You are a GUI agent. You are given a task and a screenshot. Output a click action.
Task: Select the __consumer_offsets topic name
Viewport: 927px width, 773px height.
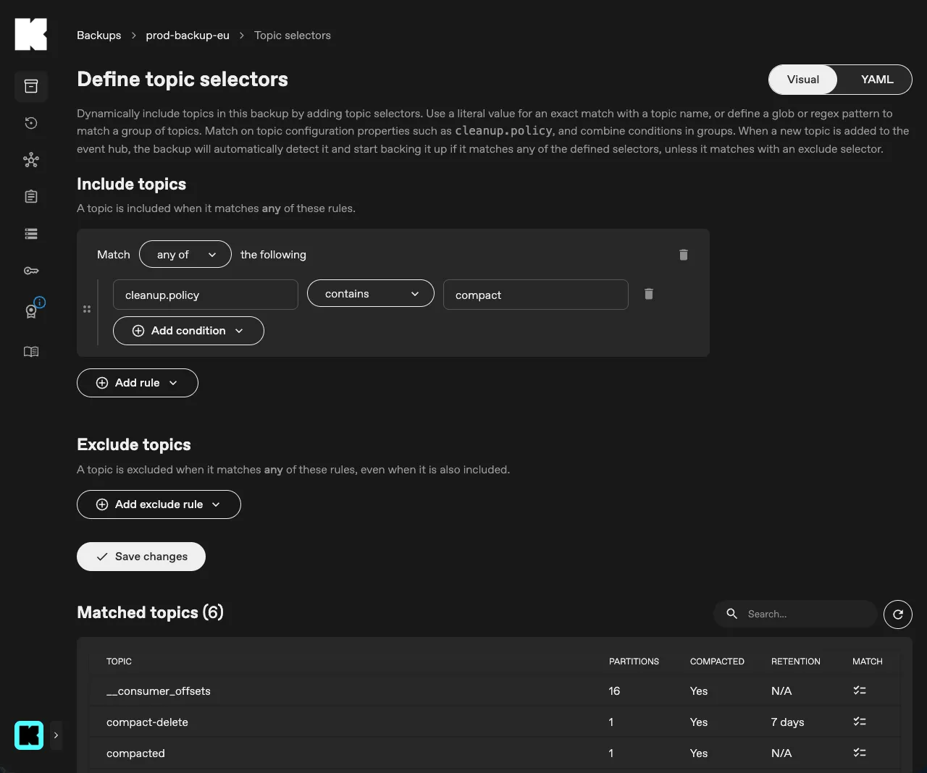pos(159,691)
